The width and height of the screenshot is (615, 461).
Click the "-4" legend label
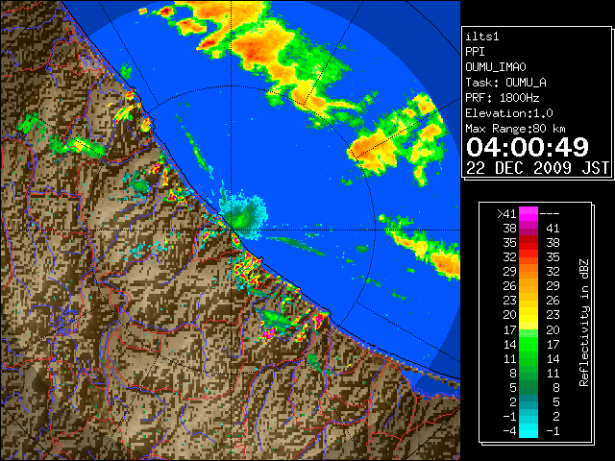[510, 431]
